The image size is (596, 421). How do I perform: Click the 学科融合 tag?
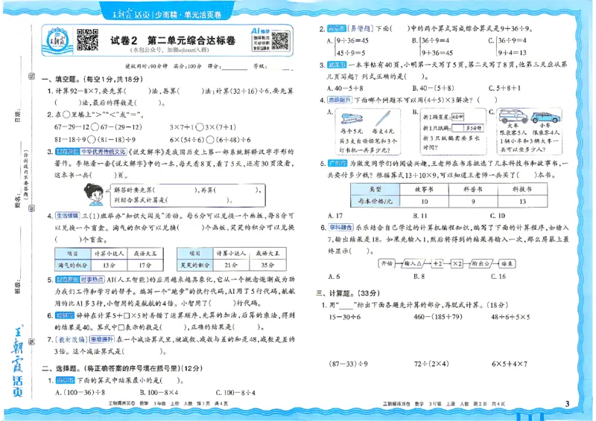tap(340, 228)
